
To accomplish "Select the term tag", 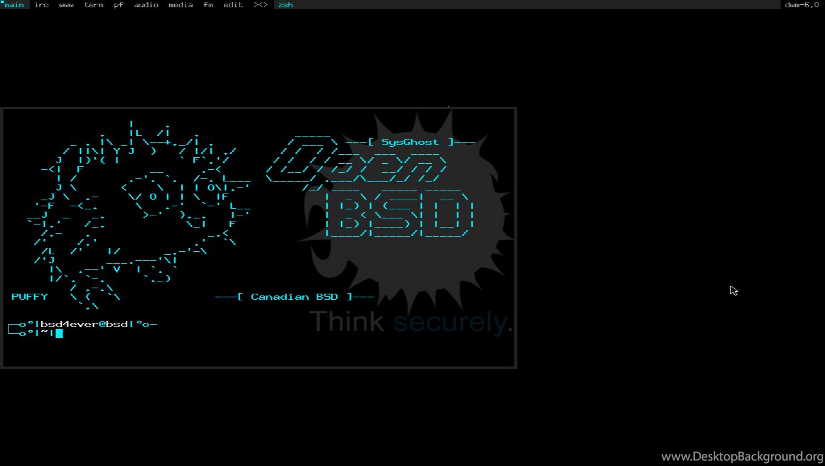I will (93, 5).
